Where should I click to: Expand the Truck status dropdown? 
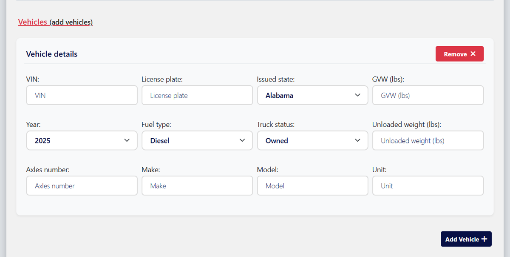tap(312, 140)
